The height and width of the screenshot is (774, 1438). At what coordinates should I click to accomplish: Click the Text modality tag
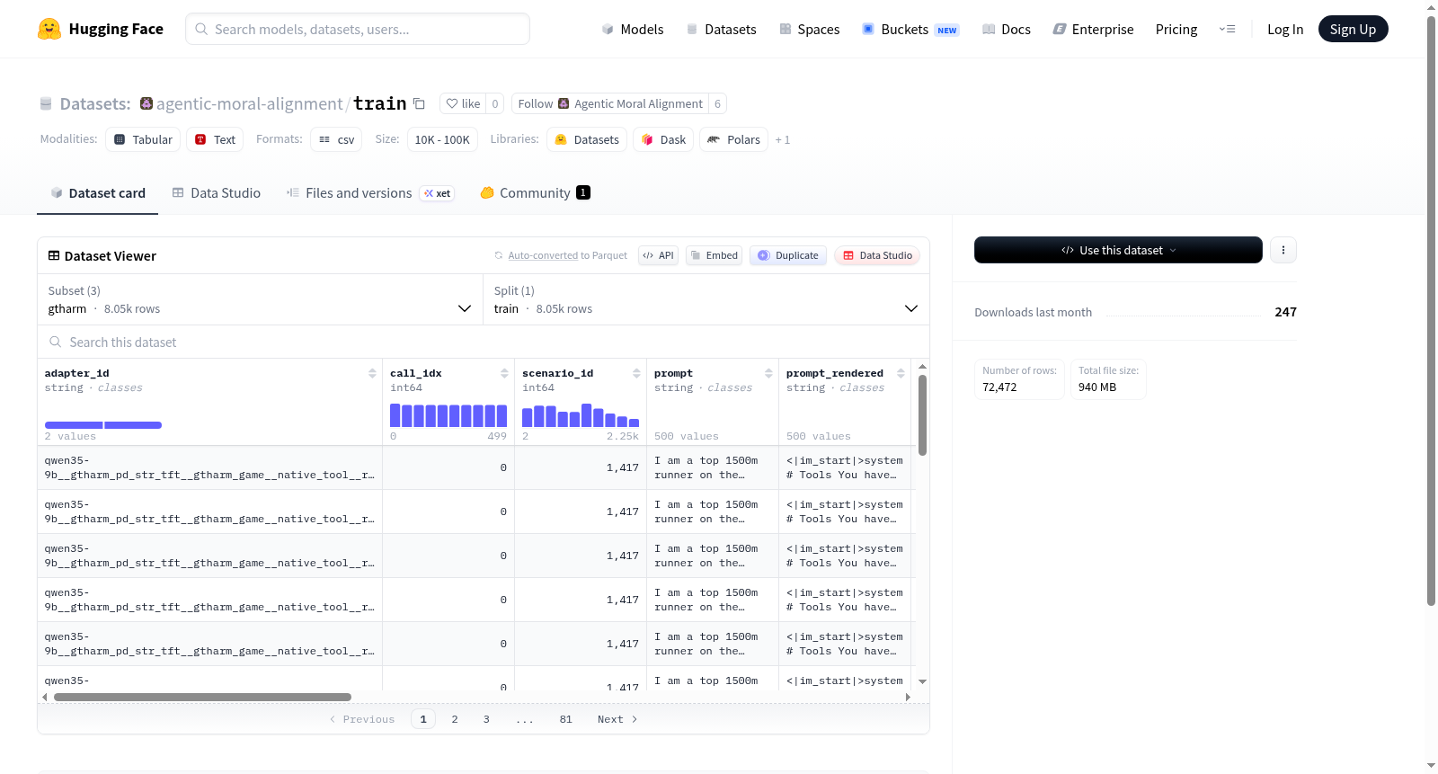pos(216,139)
